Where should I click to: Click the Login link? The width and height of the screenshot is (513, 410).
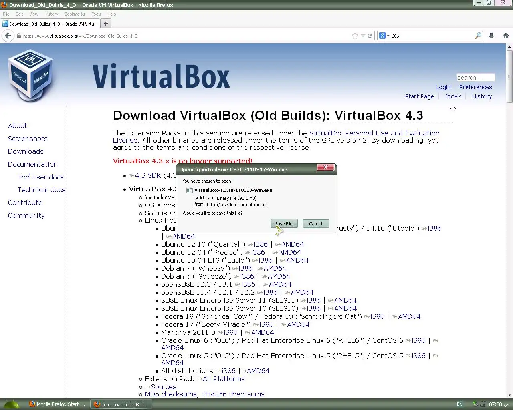(x=443, y=87)
